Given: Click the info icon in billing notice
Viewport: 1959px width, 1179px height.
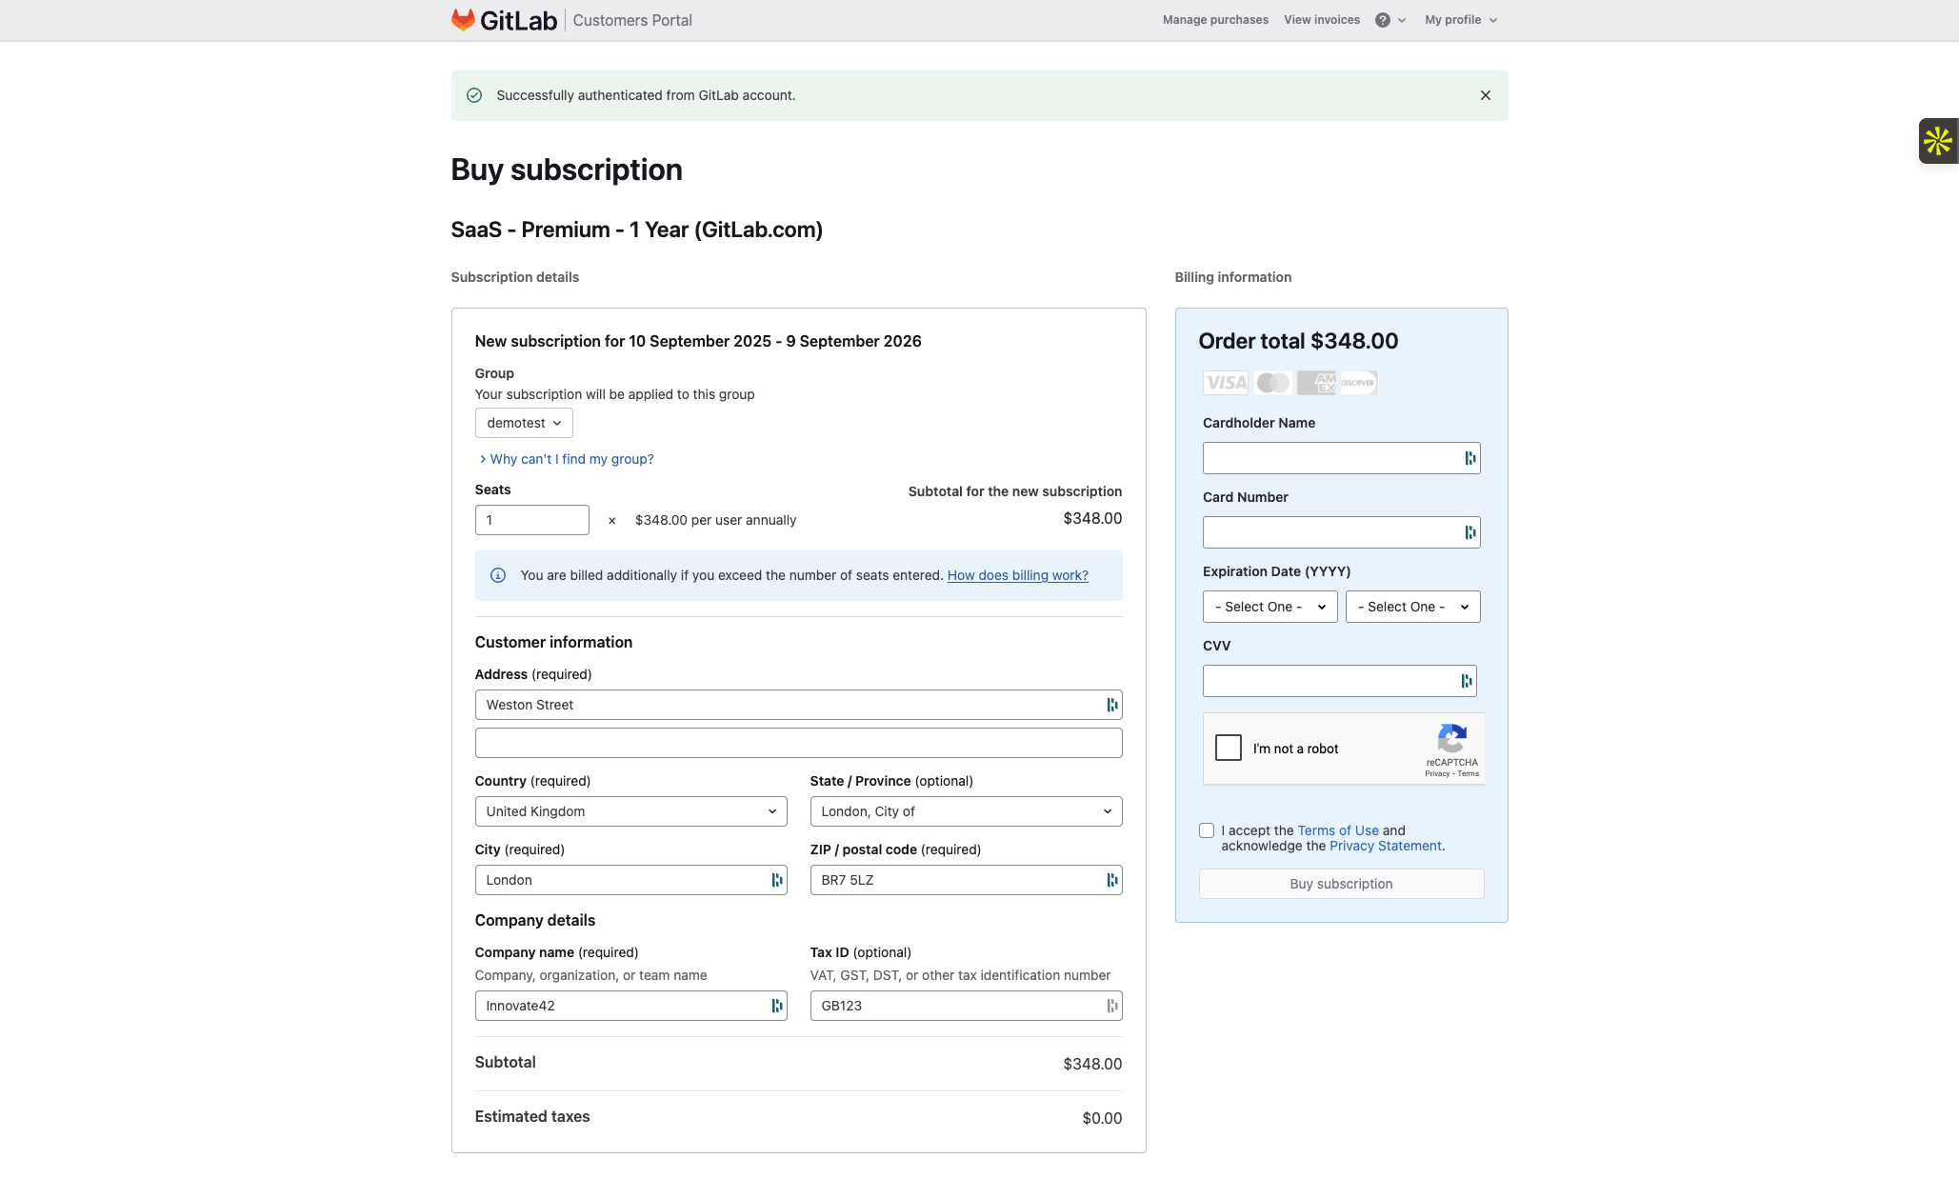Looking at the screenshot, I should click(497, 575).
